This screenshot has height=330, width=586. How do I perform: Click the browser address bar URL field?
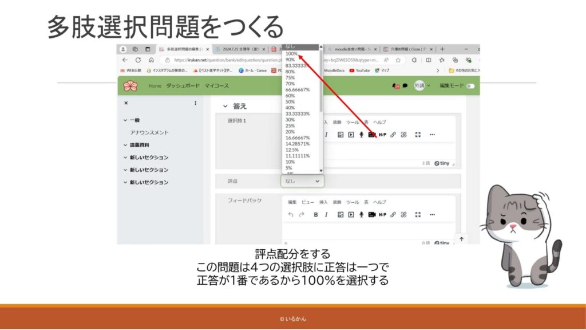point(229,60)
